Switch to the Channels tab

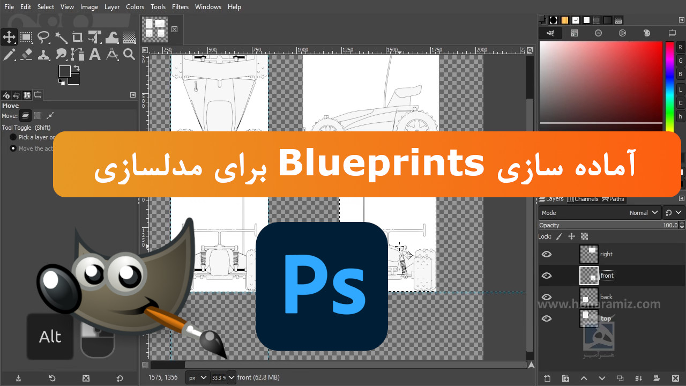point(583,199)
